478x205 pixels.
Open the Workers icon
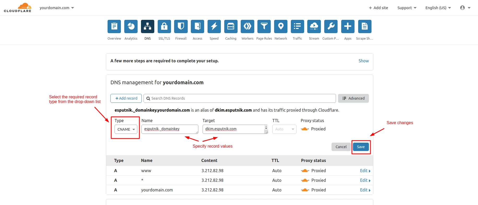point(247,26)
